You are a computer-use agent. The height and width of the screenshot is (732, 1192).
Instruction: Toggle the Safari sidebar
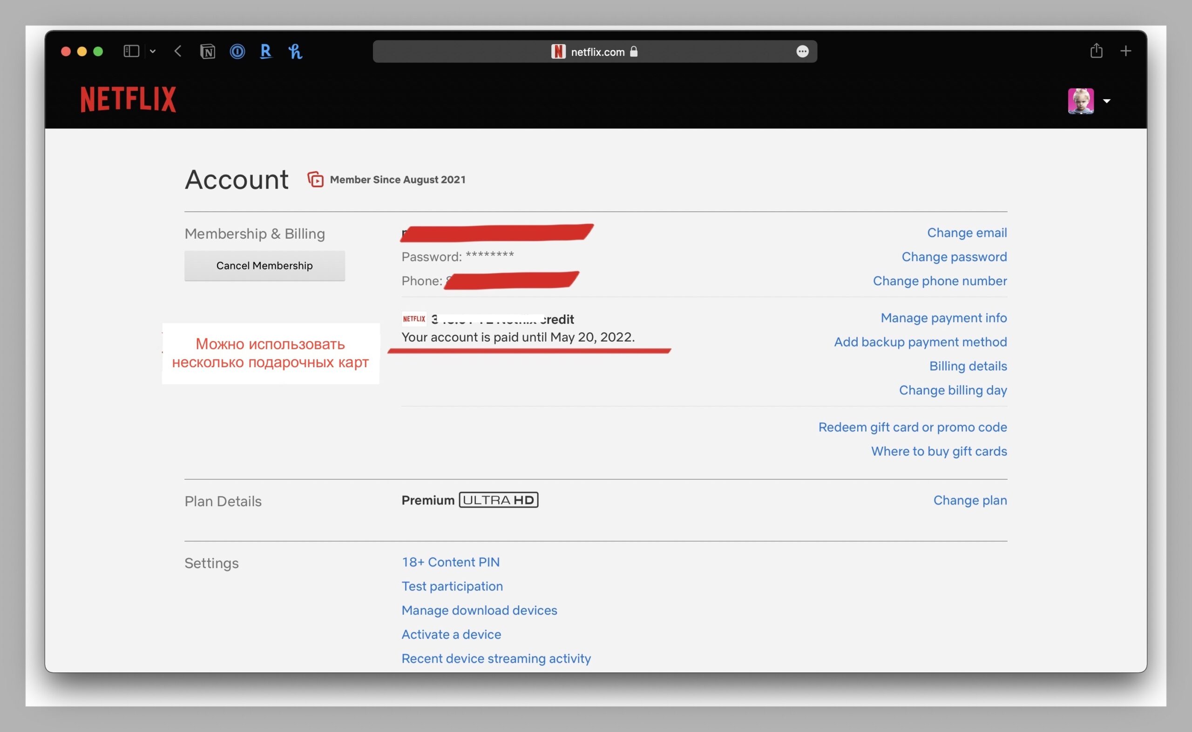[x=131, y=51]
